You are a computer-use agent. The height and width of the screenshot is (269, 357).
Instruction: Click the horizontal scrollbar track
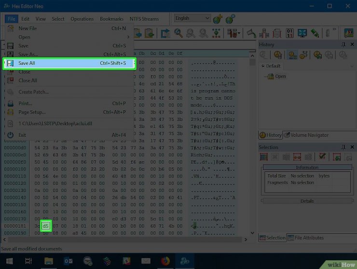tap(125, 240)
